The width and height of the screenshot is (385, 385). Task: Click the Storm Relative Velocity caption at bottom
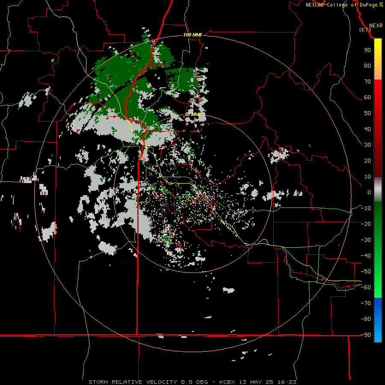click(x=192, y=382)
